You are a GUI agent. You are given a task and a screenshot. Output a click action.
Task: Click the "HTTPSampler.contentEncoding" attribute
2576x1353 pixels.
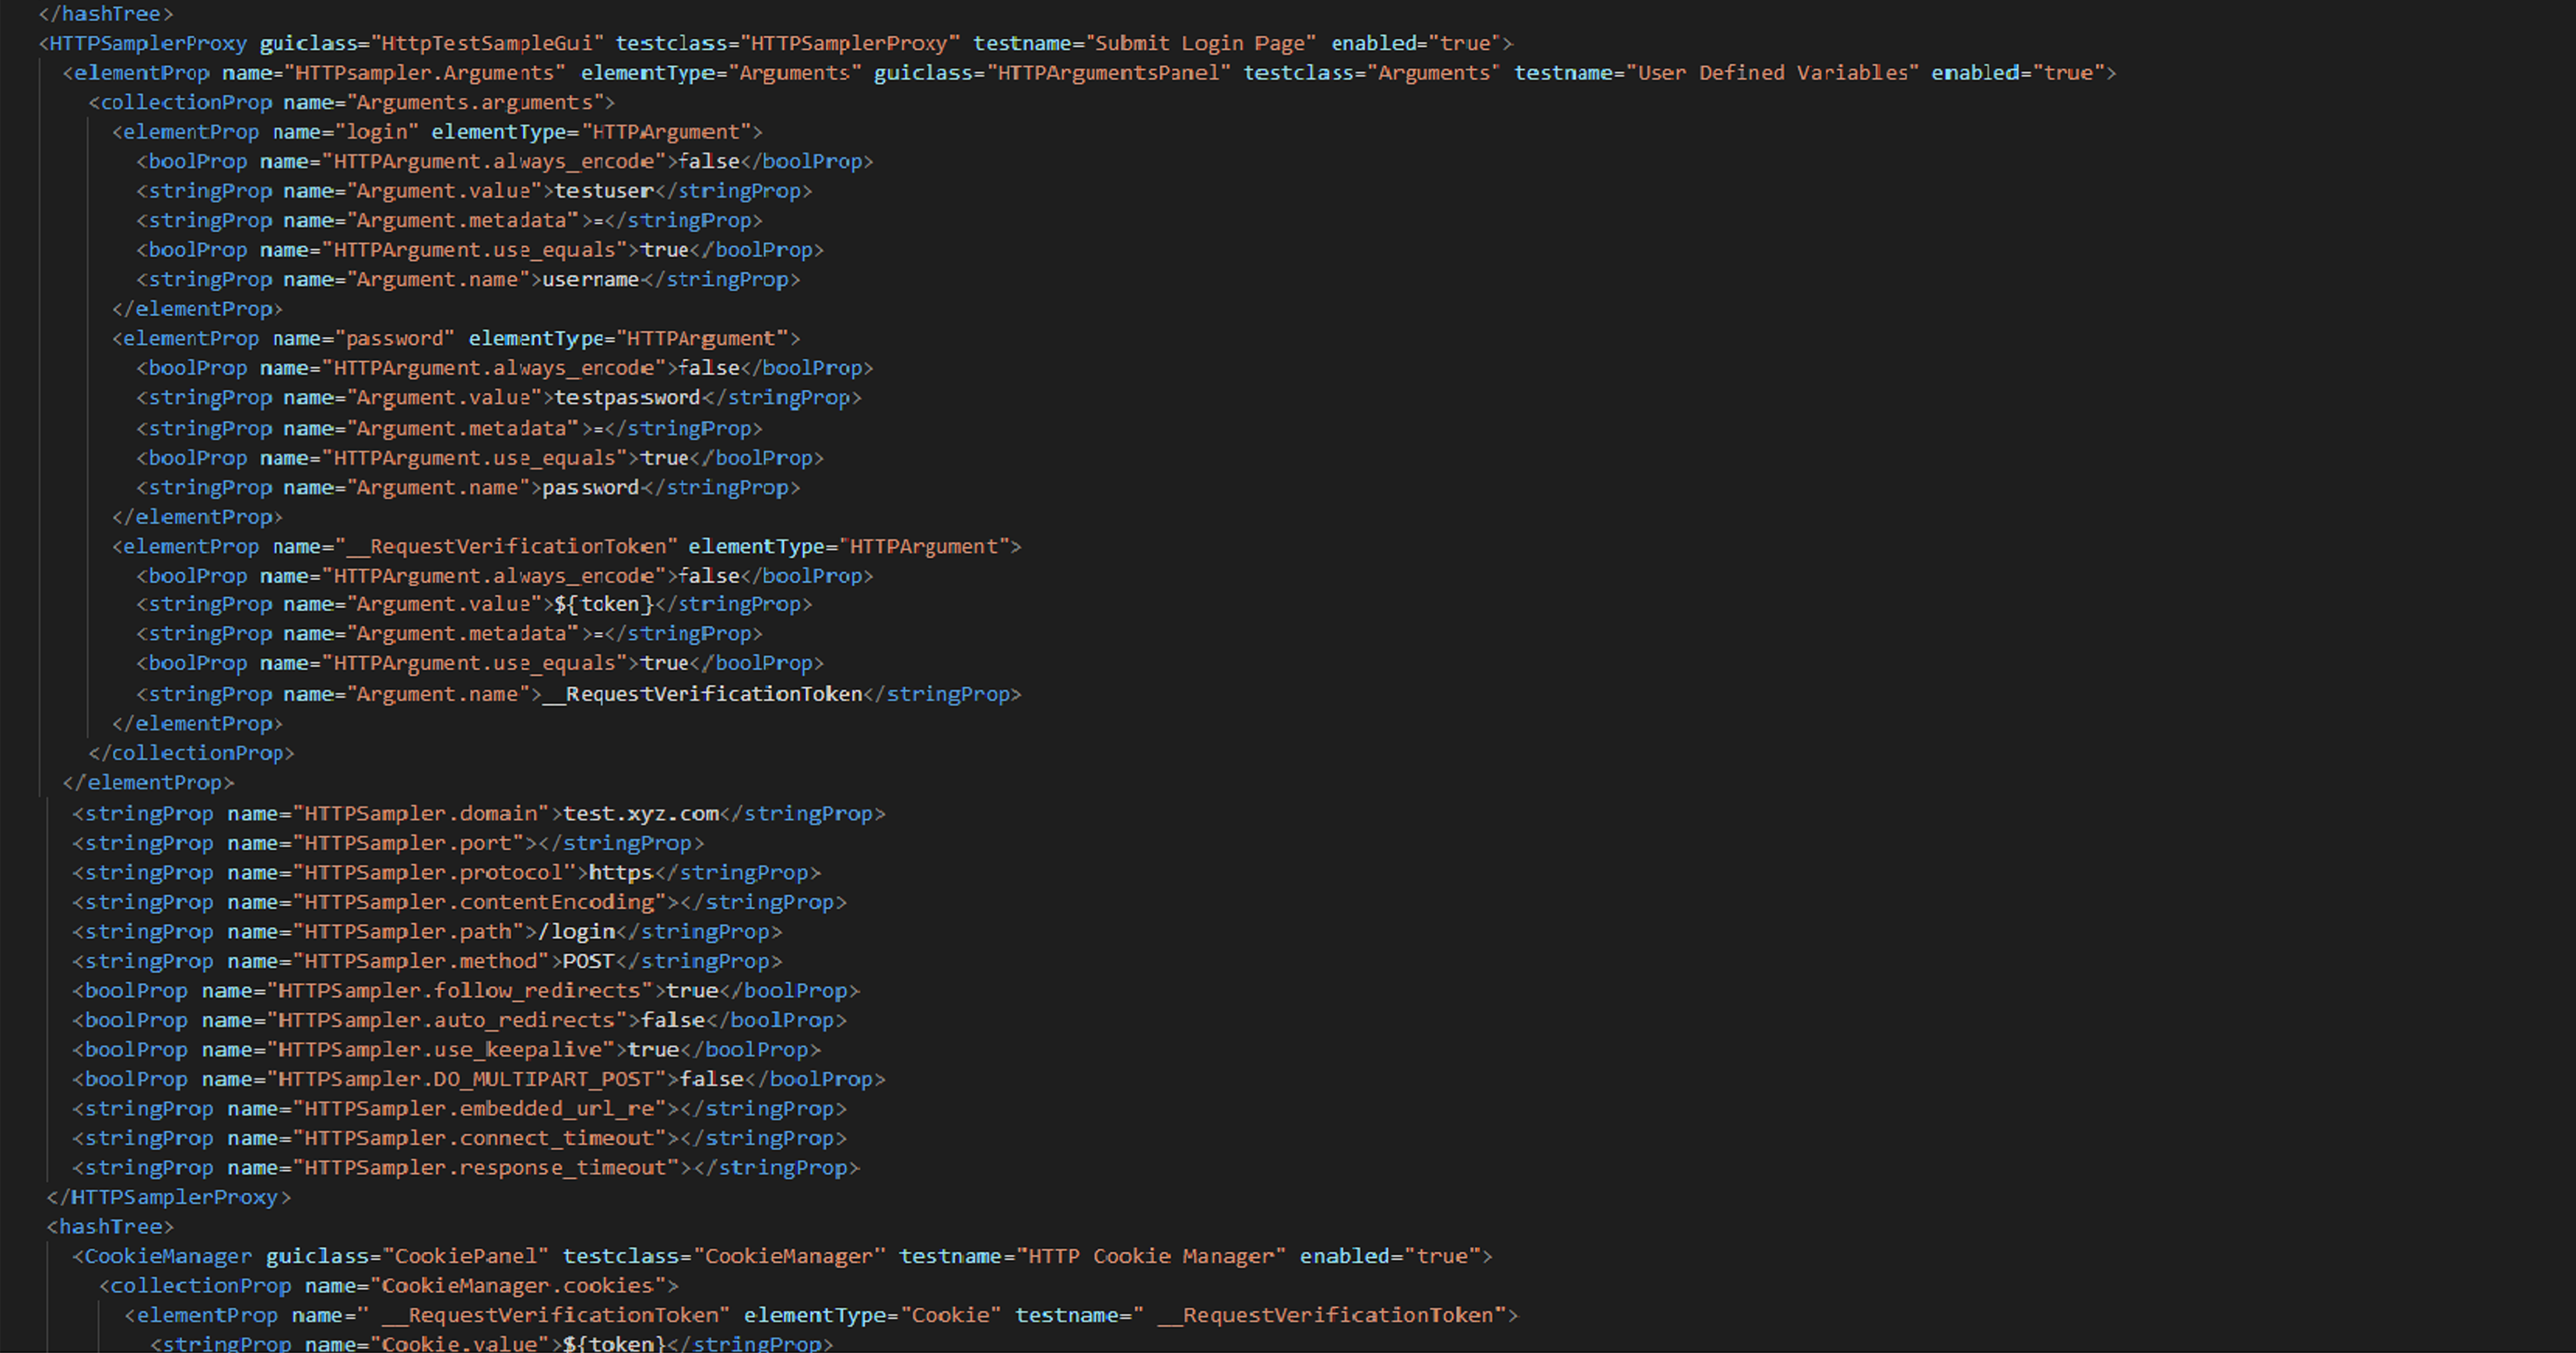[480, 902]
